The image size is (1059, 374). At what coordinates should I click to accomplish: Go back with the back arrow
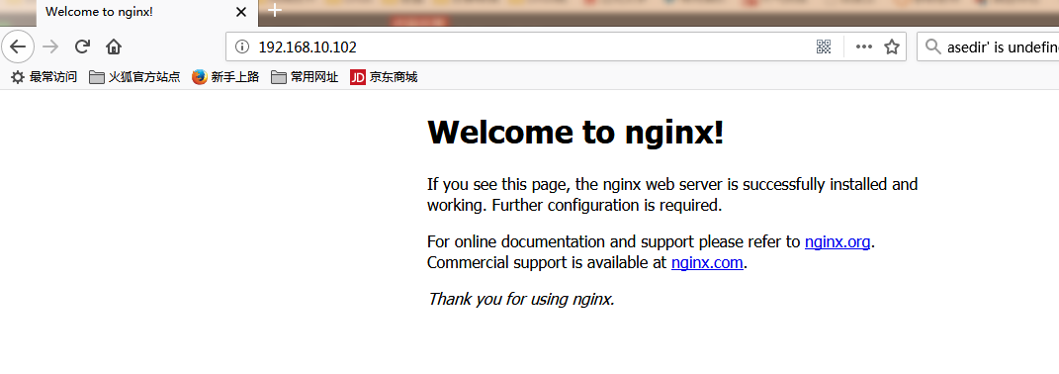click(18, 47)
